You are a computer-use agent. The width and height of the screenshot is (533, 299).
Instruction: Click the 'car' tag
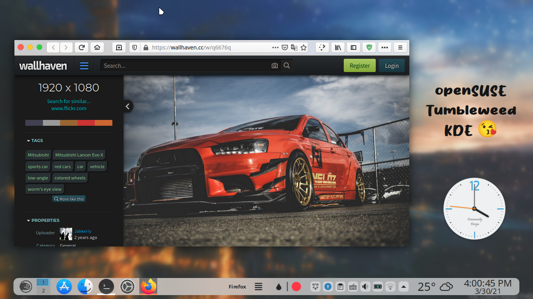coord(80,167)
